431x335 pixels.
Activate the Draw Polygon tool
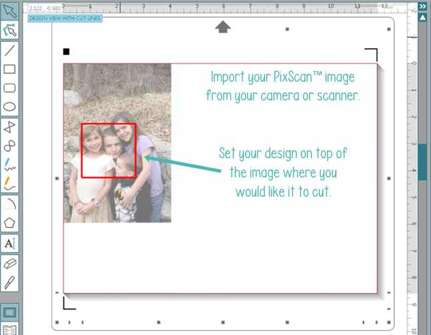point(9,127)
